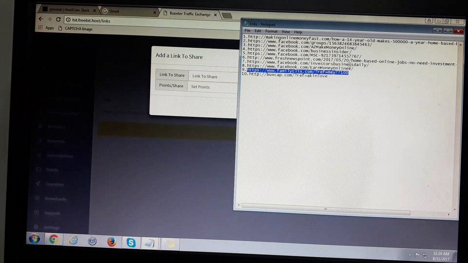Focus the Set Points input field
Image resolution: width=468 pixels, height=263 pixels.
click(212, 87)
